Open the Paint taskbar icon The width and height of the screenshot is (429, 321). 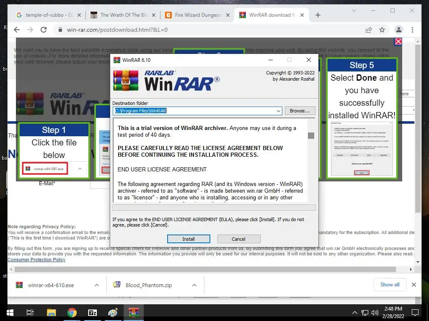tap(113, 313)
